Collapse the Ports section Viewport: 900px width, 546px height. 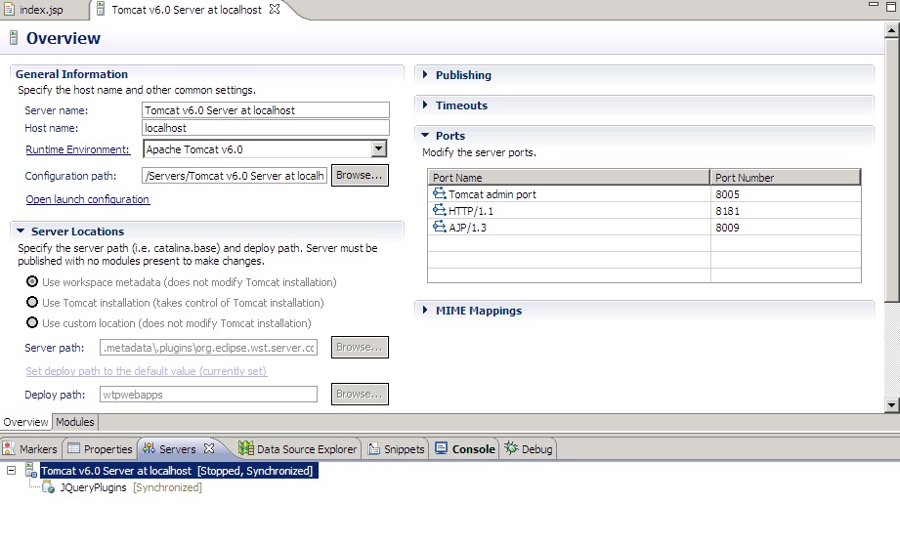[425, 136]
